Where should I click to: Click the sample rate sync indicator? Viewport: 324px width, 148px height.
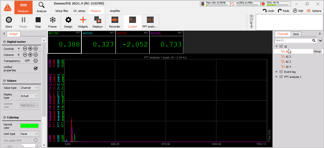pyautogui.click(x=245, y=4)
